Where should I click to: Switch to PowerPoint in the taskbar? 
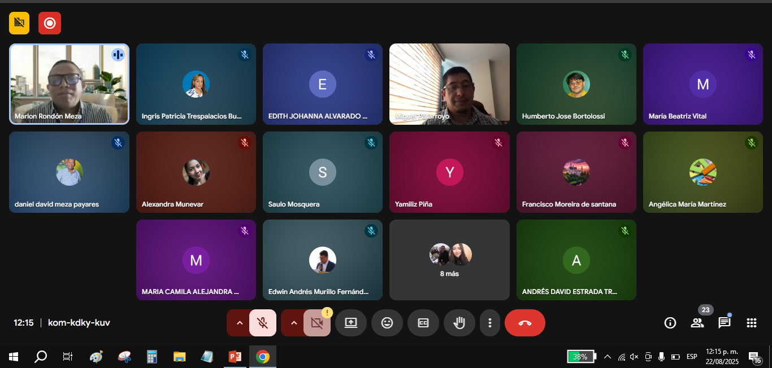(x=235, y=357)
